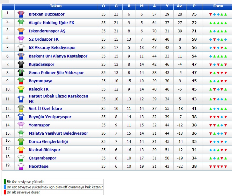232x196 pixels.
Task: Click İskenderunspor AŞ orange jersey icon
Action: coord(21,31)
